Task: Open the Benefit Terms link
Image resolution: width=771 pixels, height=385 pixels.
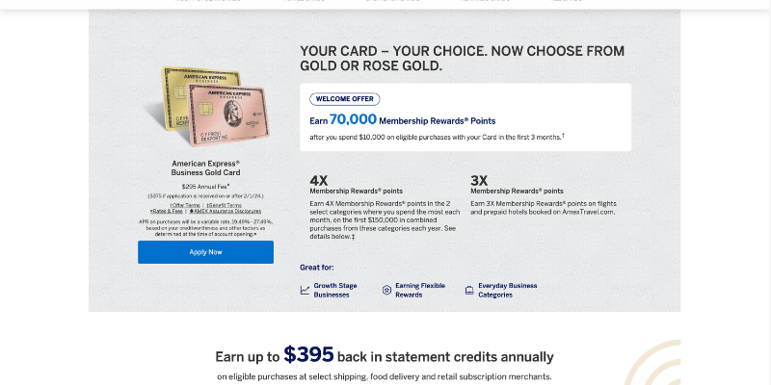Action: (x=224, y=205)
